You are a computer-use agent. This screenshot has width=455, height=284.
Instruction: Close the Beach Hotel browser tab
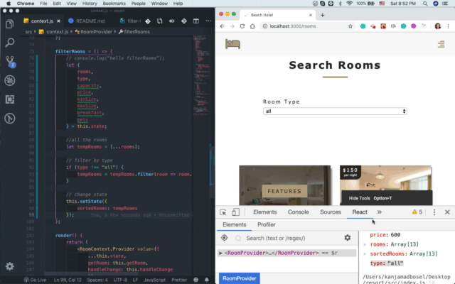point(310,15)
